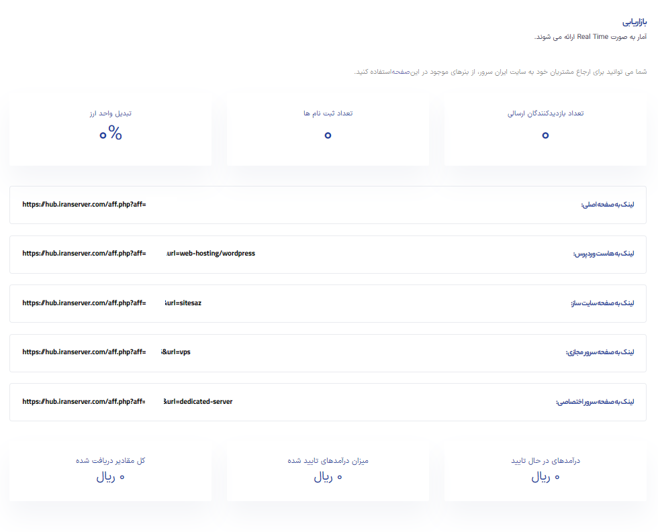Click the 'درآمدهای در حال تایید' card title
Viewport: 658px width, 532px height.
pyautogui.click(x=545, y=461)
